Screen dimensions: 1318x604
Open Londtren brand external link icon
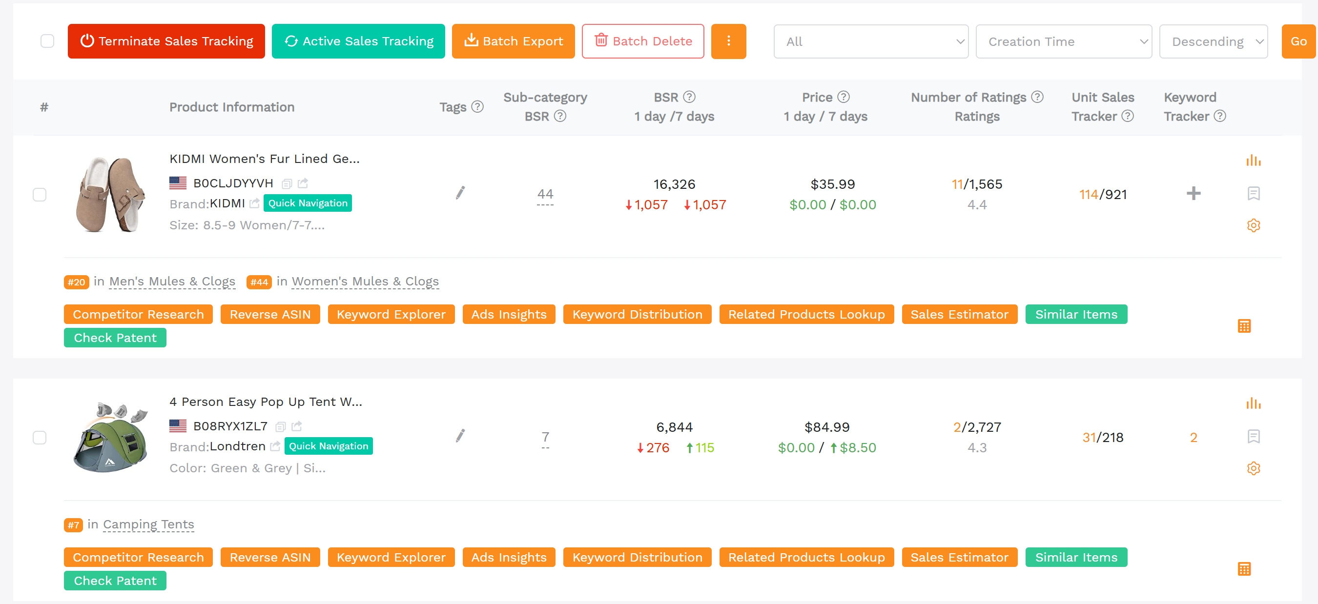[x=275, y=446]
